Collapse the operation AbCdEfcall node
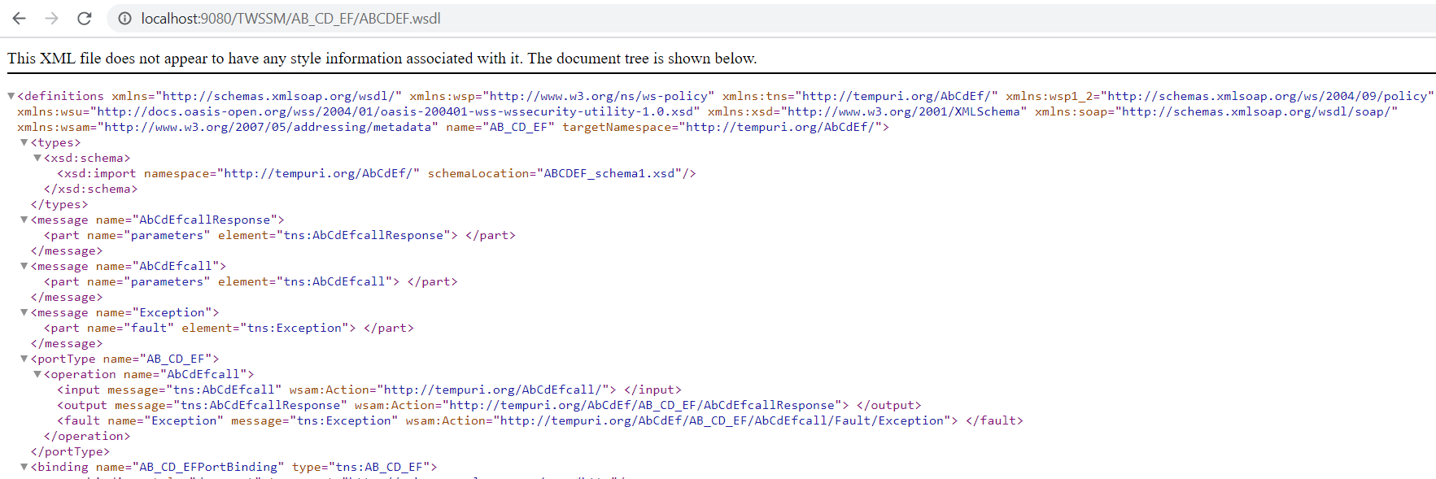This screenshot has height=479, width=1436. [37, 374]
